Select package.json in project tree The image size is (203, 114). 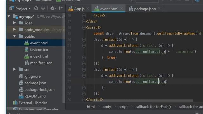coord(35,83)
